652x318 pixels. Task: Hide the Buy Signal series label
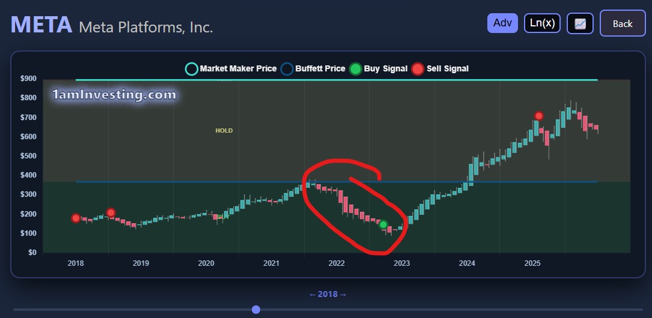click(x=385, y=69)
